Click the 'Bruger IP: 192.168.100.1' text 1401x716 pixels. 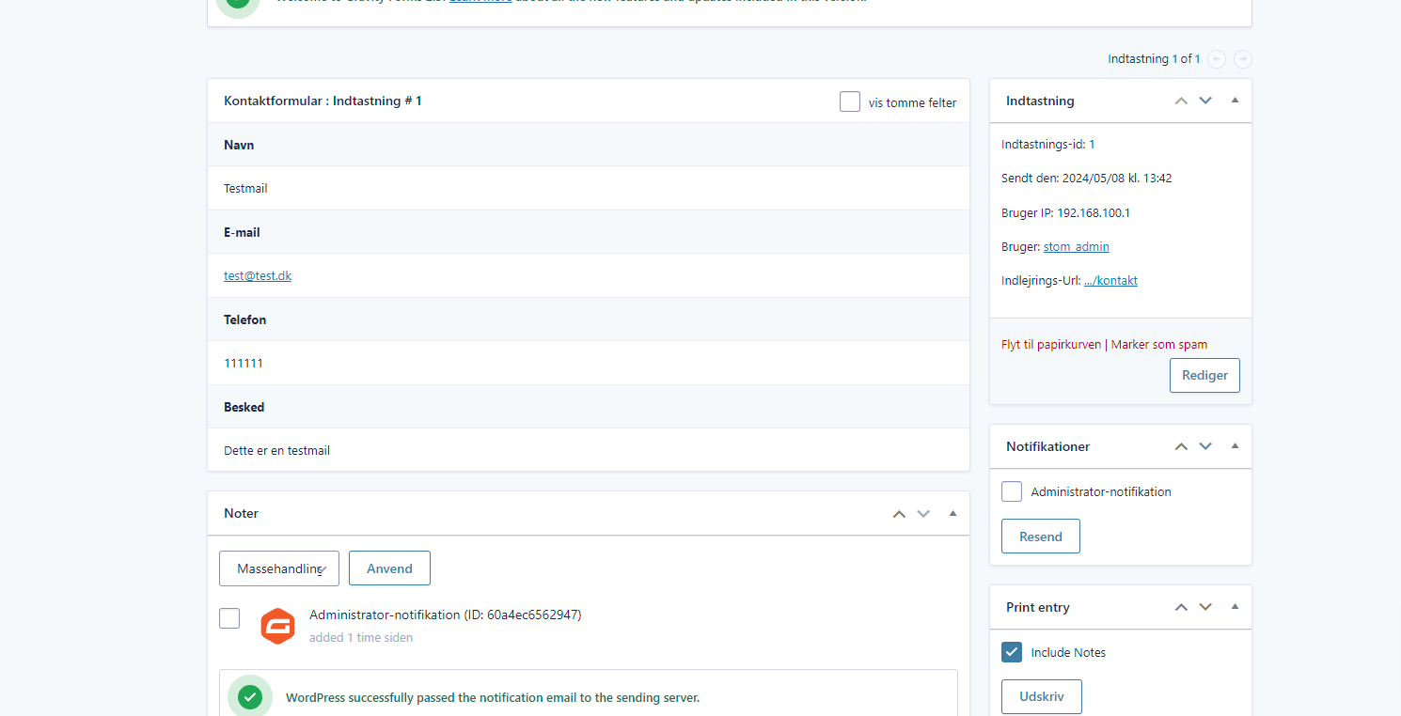[1065, 212]
